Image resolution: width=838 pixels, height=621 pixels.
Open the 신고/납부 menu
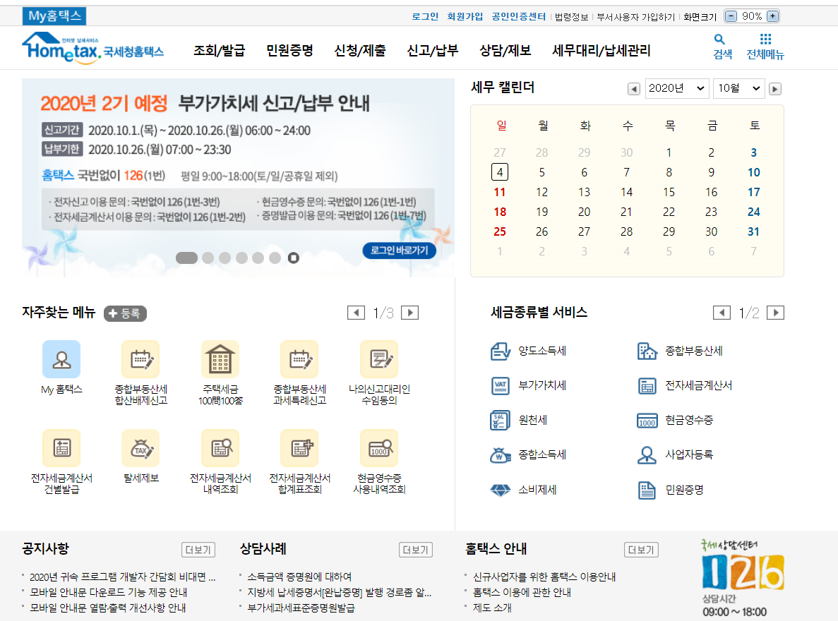(x=432, y=50)
